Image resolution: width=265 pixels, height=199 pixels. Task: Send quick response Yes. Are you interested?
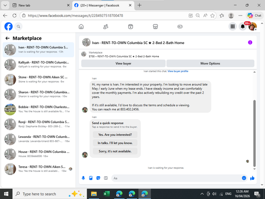[x=115, y=135]
